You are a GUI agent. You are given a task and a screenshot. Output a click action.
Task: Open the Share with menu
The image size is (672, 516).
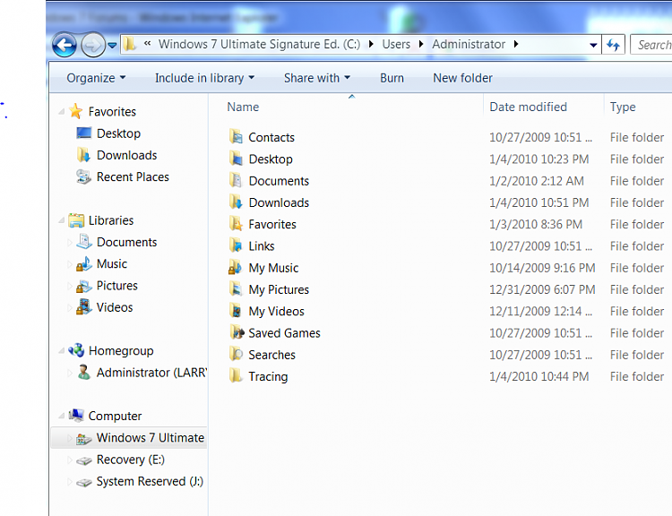coord(316,78)
